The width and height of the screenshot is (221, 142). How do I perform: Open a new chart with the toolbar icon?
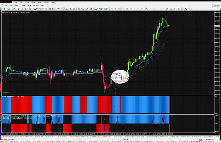pyautogui.click(x=4, y=9)
